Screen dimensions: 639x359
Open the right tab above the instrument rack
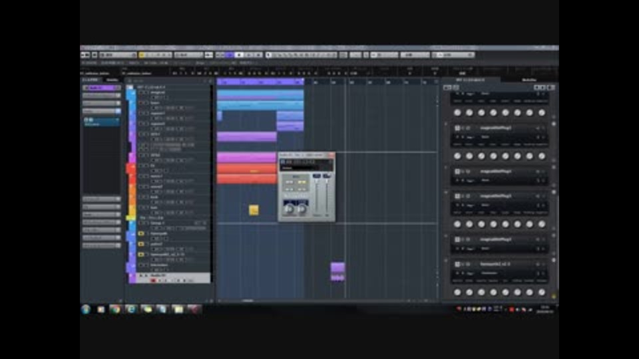(529, 80)
